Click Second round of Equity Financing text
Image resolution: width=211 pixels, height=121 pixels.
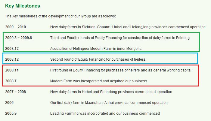point(98,59)
